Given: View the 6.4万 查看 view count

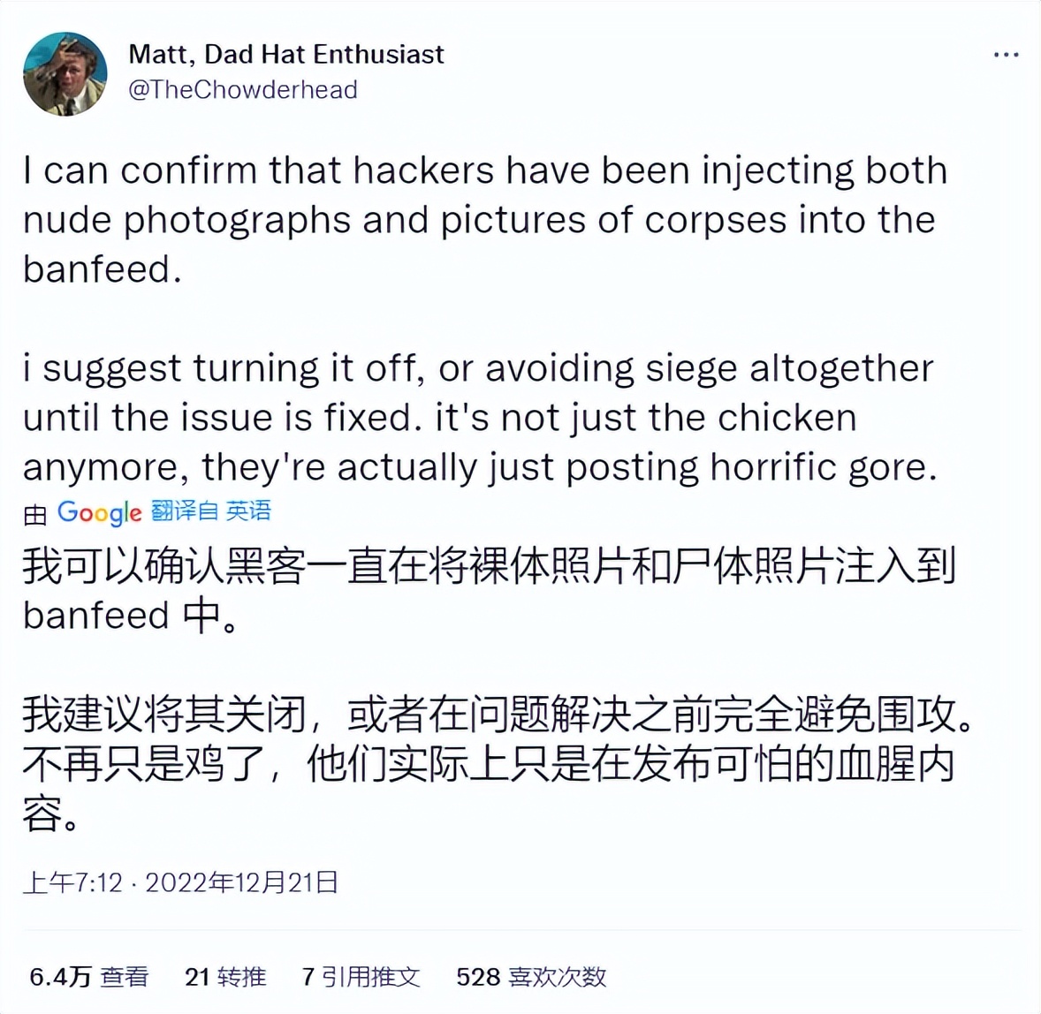Looking at the screenshot, I should coord(88,978).
